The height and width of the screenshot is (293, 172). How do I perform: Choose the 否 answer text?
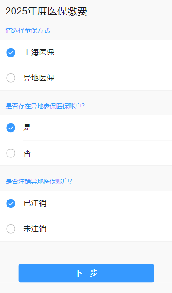[x=27, y=153]
